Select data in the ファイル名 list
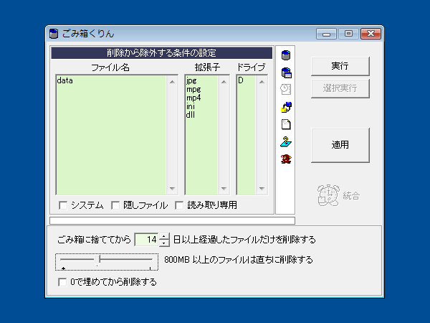This screenshot has width=430, height=323. (x=65, y=80)
